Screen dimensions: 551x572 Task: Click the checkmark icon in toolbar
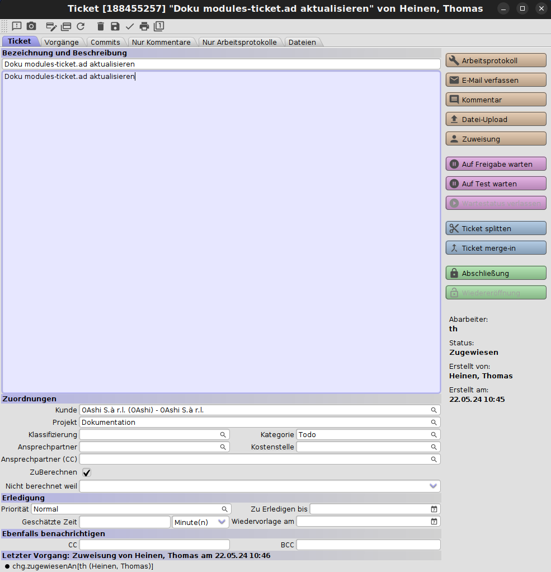[130, 26]
